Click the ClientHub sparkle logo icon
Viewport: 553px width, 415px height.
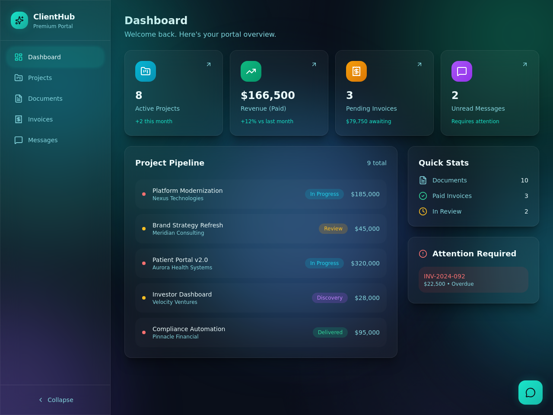[19, 20]
